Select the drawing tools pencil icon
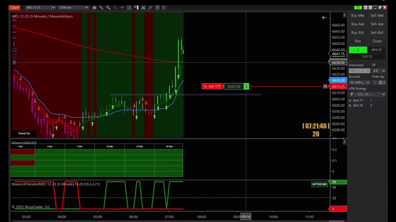The image size is (396, 222). pos(101,7)
